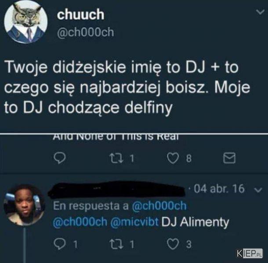Open the chuuch owl profile picture
The width and height of the screenshot is (268, 263).
coord(26,22)
